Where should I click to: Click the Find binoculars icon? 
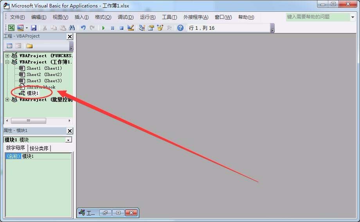(72, 28)
